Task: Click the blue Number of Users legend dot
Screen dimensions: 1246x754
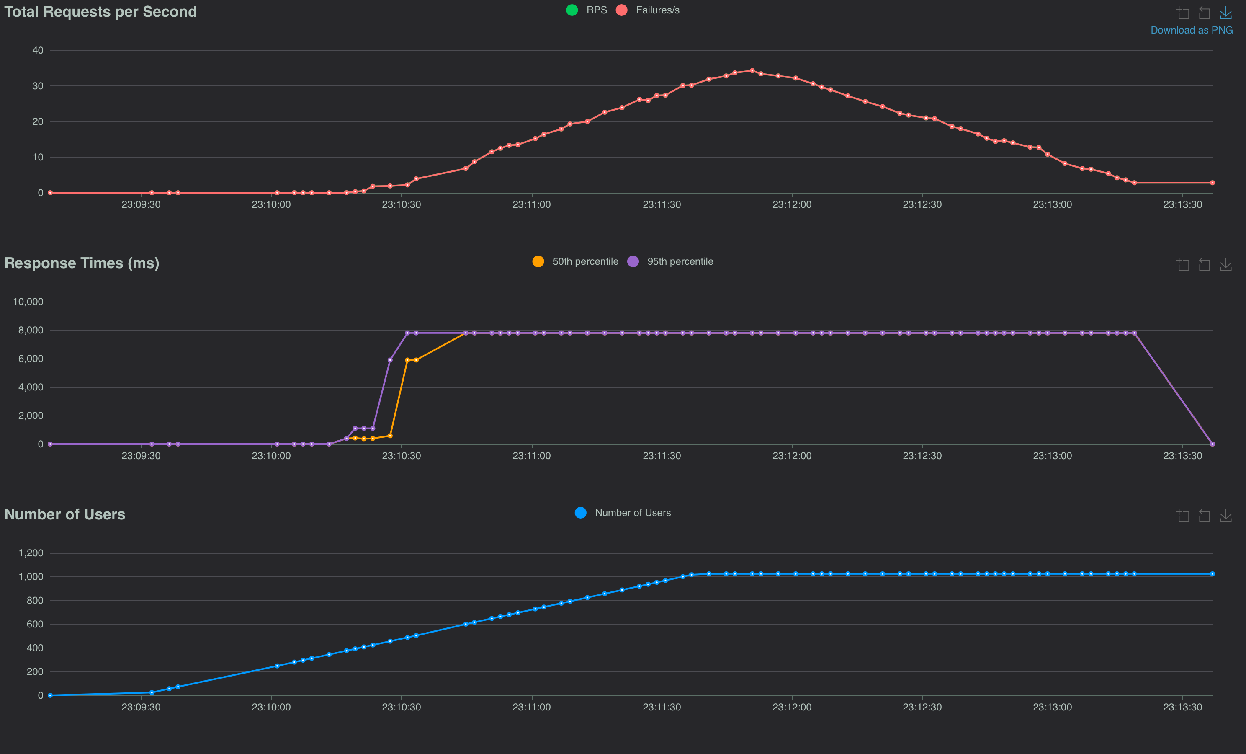Action: coord(581,513)
